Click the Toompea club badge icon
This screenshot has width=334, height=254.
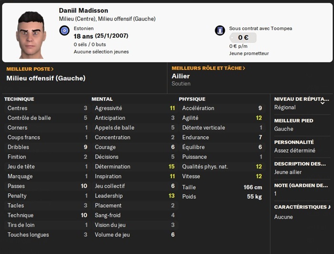tap(219, 31)
